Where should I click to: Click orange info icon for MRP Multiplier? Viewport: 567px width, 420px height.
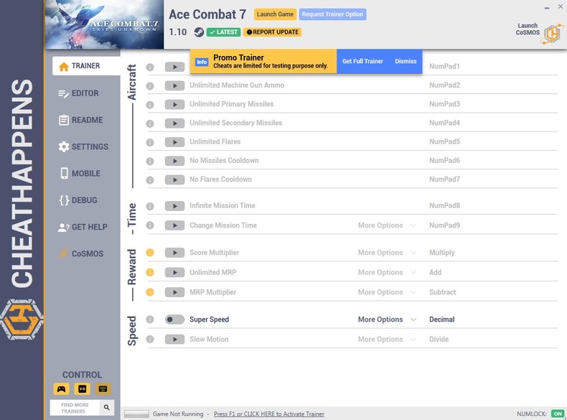tap(150, 292)
